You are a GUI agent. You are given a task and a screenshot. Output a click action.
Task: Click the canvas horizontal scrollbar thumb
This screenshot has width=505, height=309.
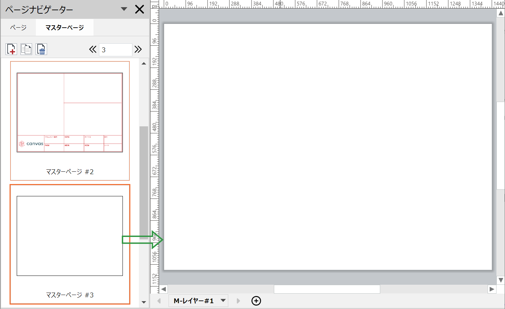[x=327, y=289]
